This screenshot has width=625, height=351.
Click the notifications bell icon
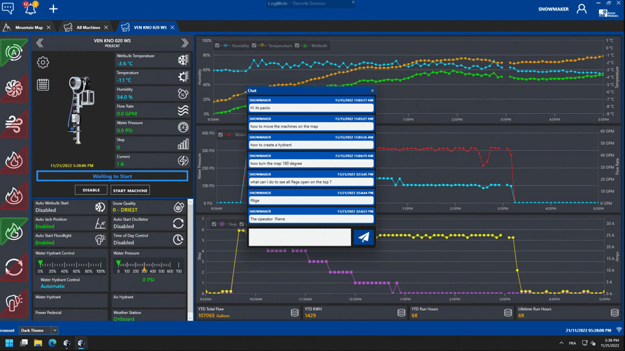30,8
